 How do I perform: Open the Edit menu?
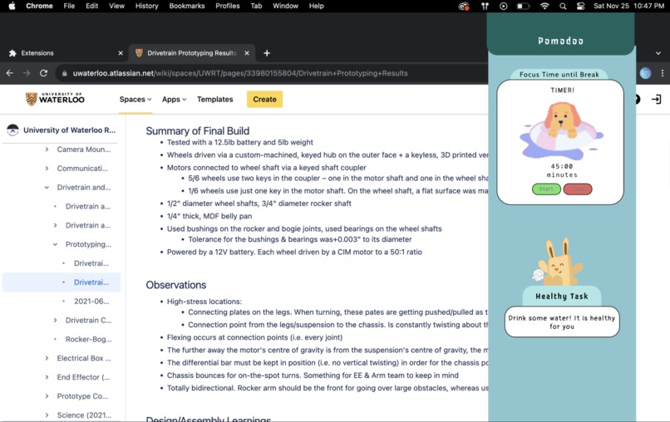(x=92, y=6)
